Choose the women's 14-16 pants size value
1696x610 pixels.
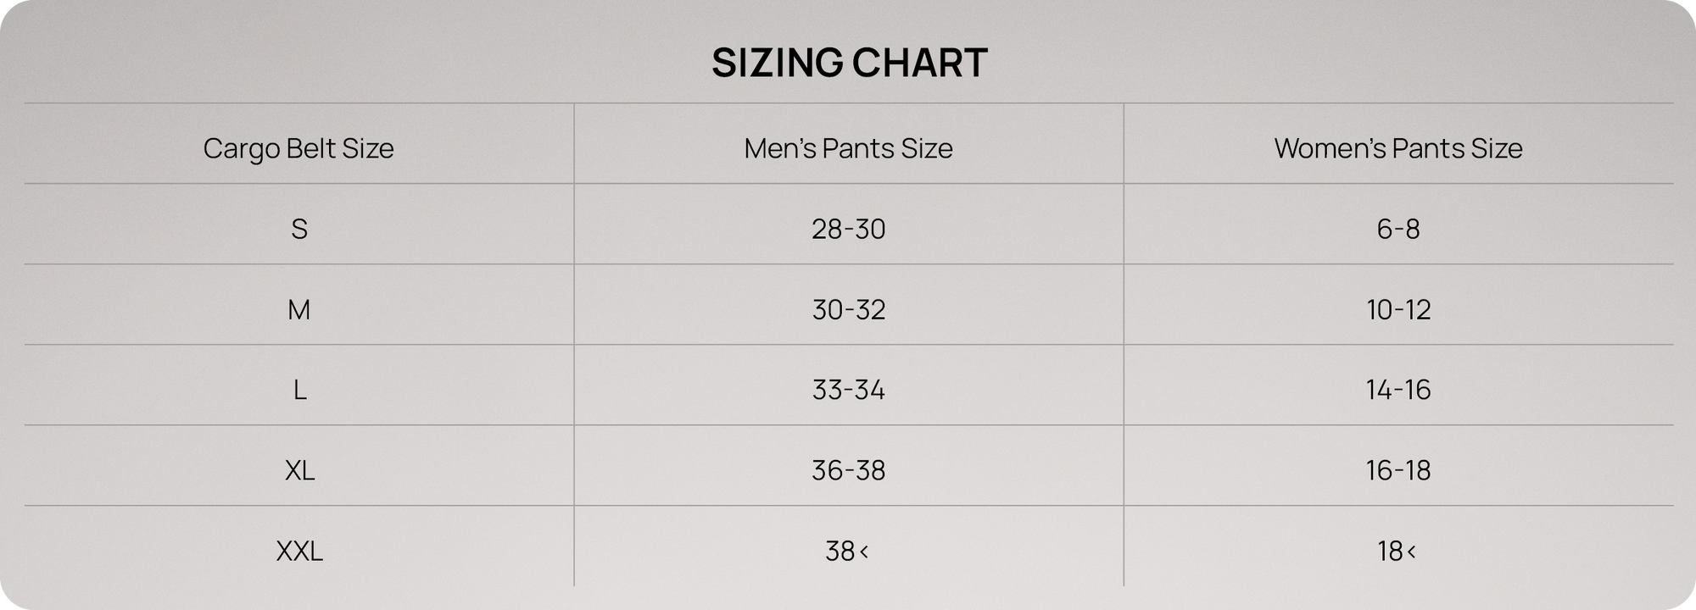click(1398, 390)
